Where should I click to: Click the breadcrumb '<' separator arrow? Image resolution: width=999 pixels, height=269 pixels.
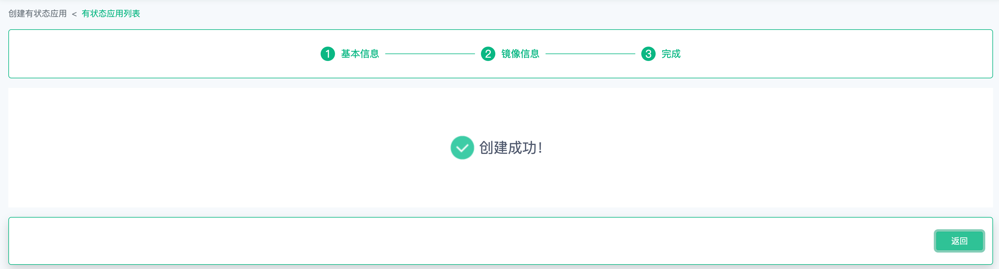tap(74, 14)
